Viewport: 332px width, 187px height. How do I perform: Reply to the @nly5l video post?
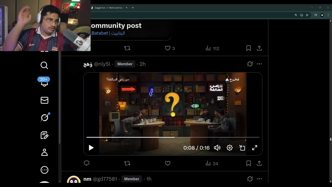point(87,163)
